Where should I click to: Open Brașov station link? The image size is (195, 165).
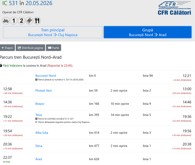(40, 104)
